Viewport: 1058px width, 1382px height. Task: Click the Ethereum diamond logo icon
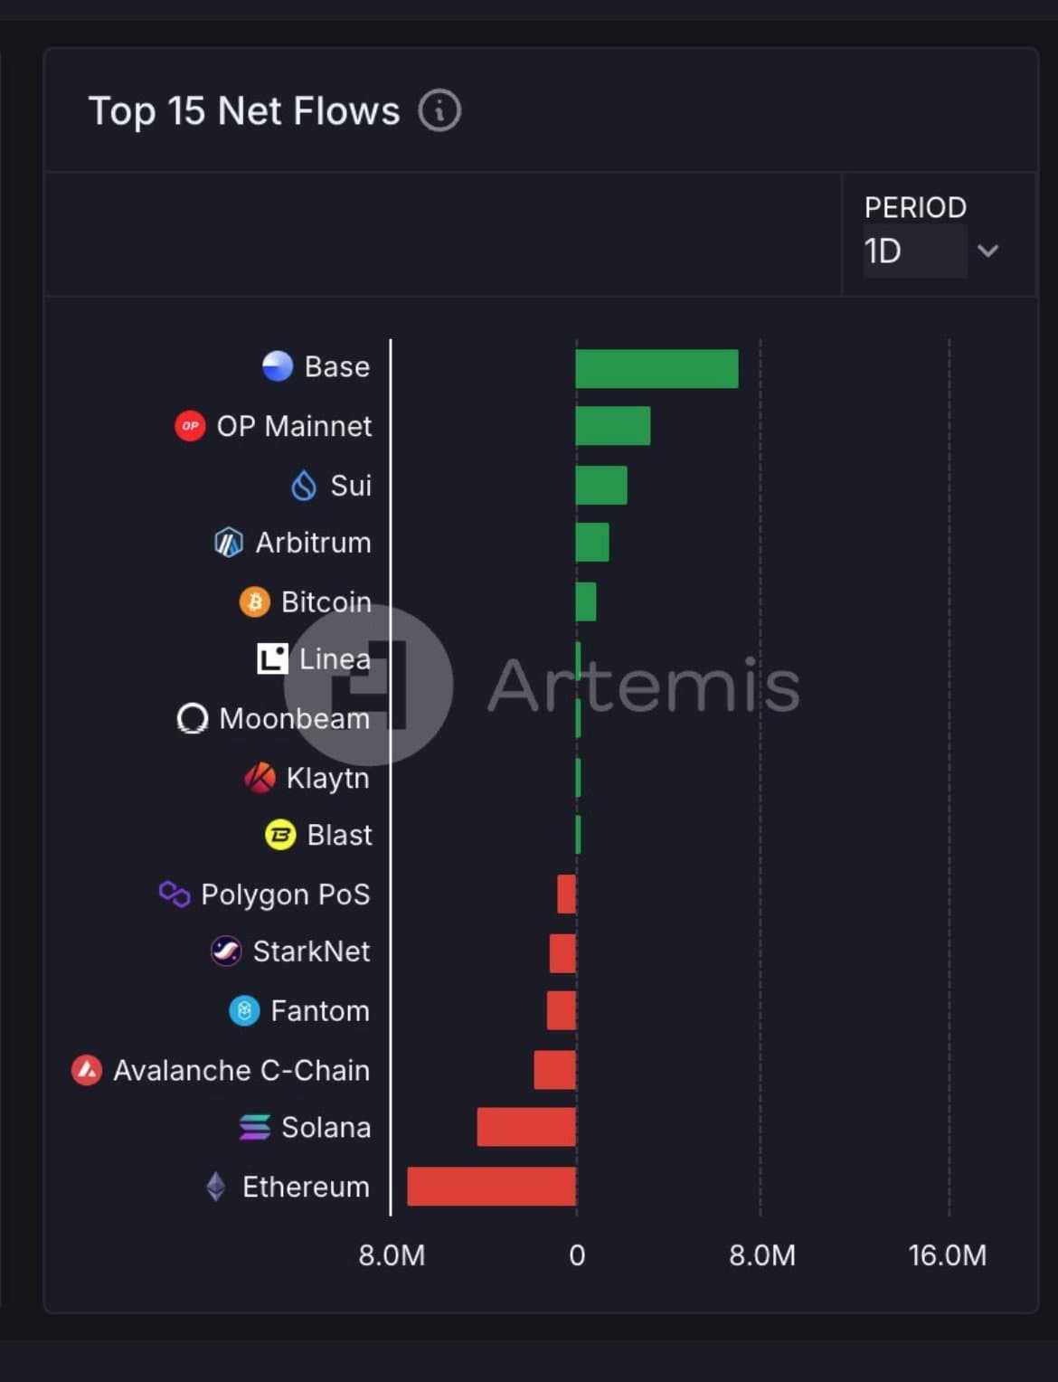click(215, 1187)
